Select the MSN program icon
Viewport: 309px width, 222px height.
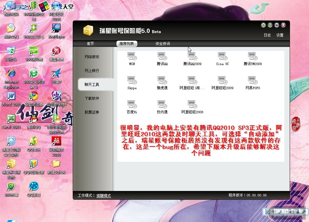pyautogui.click(x=132, y=56)
